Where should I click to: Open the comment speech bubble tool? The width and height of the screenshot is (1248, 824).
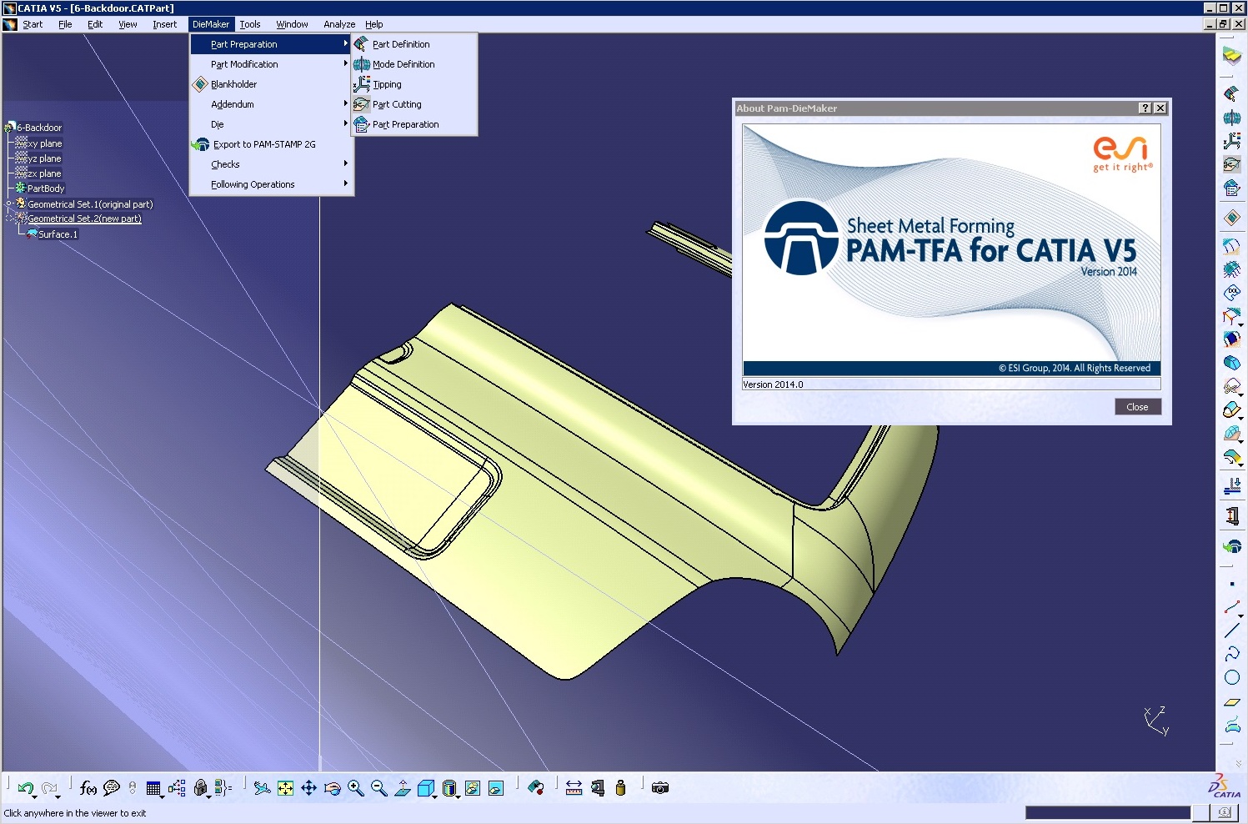[111, 787]
